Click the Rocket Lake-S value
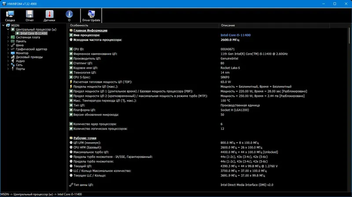Image resolution: width=352 pixels, height=197 pixels. pos(230,68)
